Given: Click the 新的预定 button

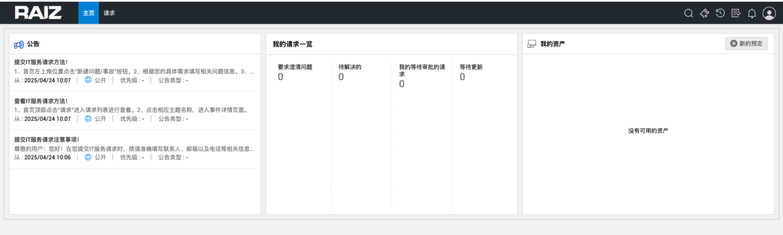Looking at the screenshot, I should coord(746,43).
